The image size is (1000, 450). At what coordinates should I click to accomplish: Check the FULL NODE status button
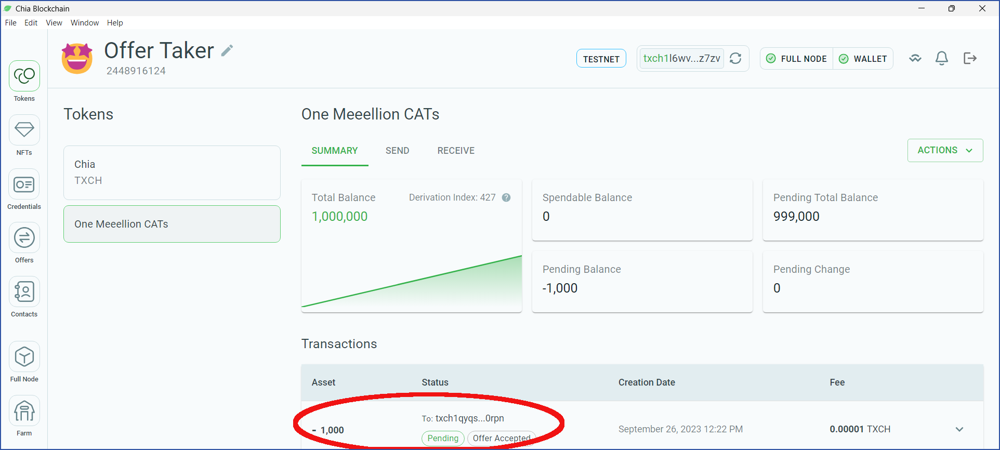pyautogui.click(x=797, y=59)
